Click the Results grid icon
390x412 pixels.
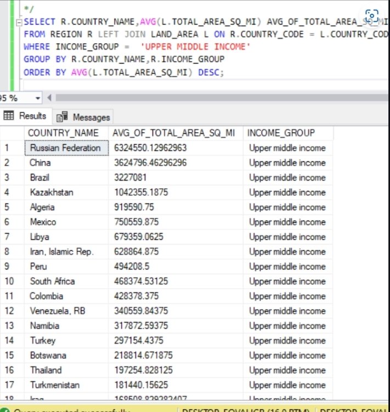9,115
